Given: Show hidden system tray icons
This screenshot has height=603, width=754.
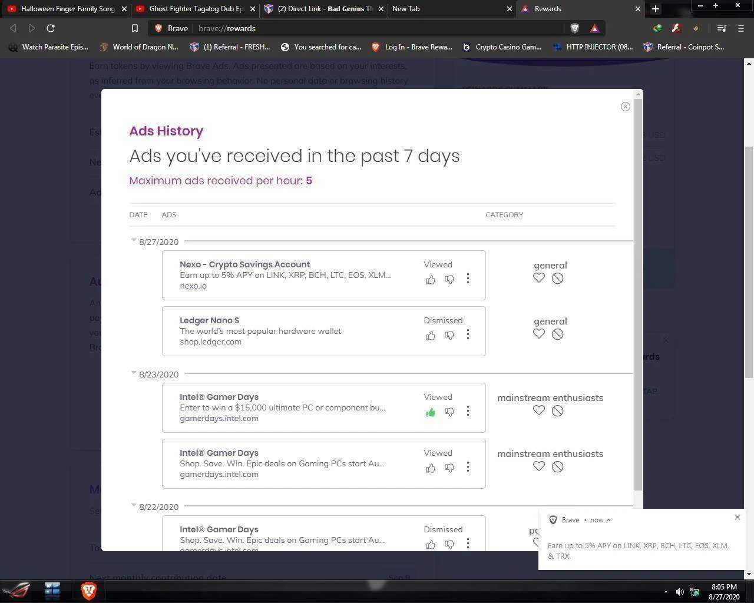Looking at the screenshot, I should 666,592.
